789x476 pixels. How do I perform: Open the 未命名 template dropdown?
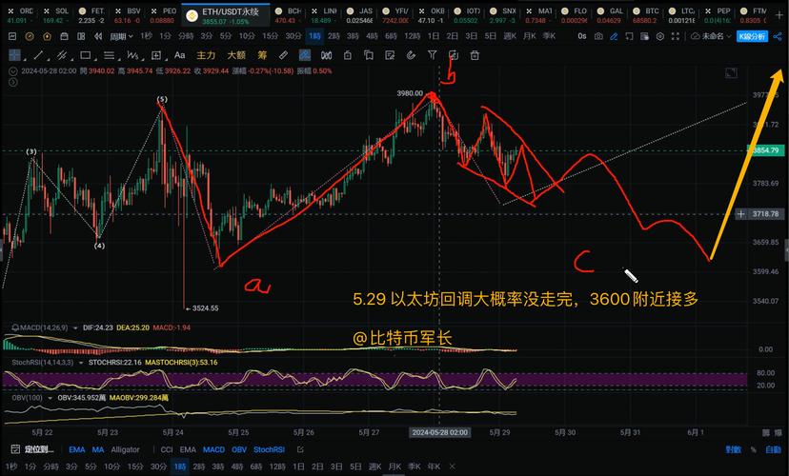click(x=711, y=36)
